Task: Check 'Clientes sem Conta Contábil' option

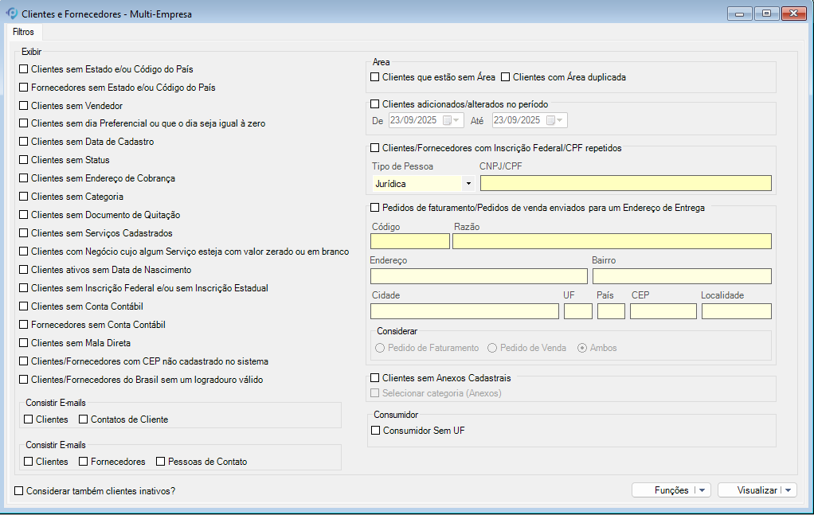Action: 24,306
